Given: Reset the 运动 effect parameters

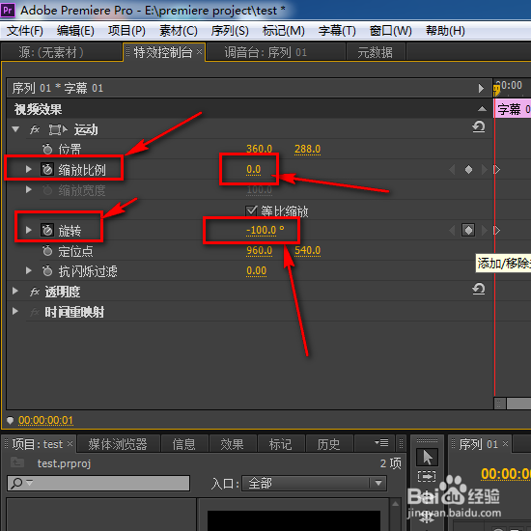Looking at the screenshot, I should pos(479,127).
